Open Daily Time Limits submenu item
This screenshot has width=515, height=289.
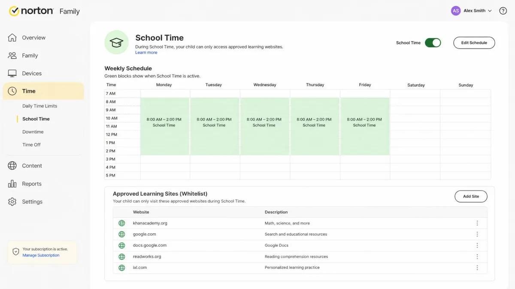point(39,106)
